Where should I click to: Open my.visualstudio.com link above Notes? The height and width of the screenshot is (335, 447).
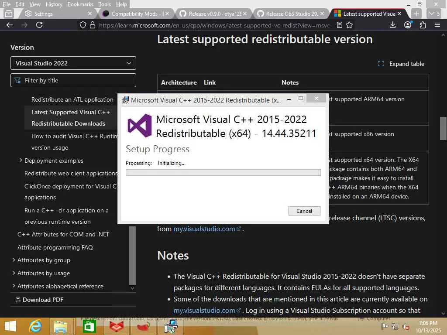(207, 229)
